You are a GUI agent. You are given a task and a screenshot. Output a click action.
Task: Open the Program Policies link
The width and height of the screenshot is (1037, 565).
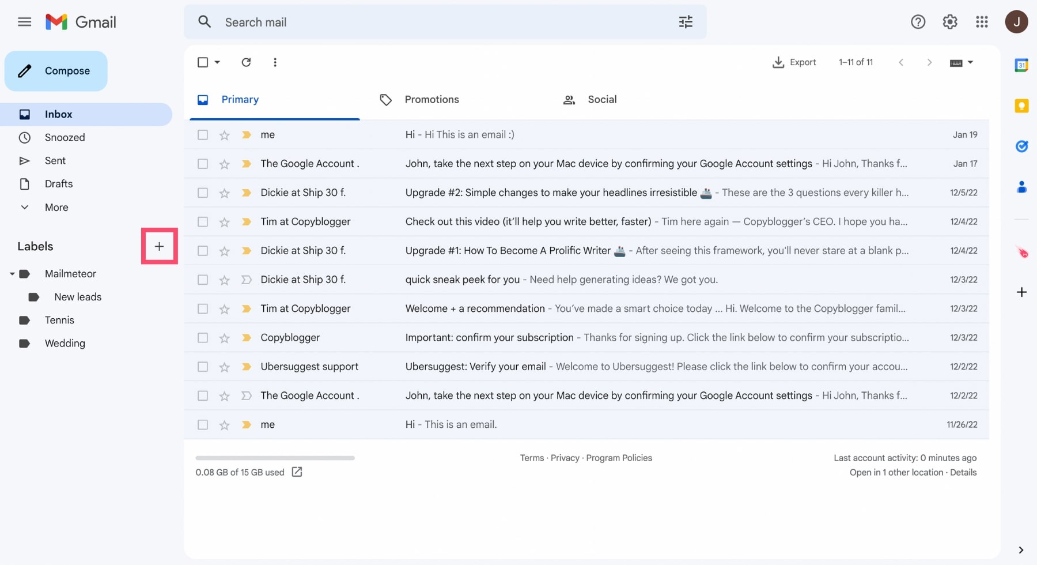(x=619, y=458)
